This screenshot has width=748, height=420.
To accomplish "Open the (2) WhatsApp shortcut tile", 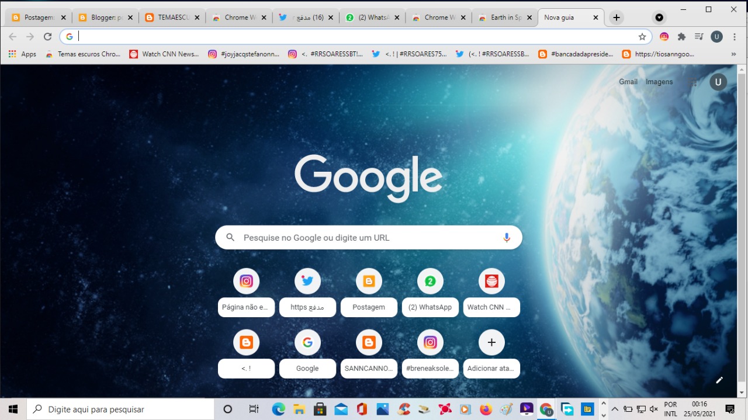I will [430, 293].
